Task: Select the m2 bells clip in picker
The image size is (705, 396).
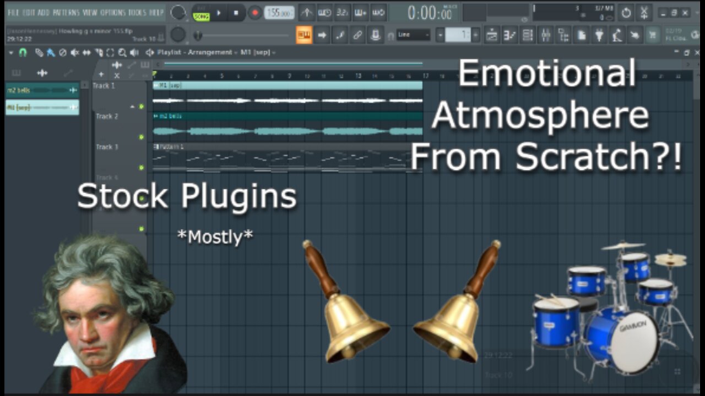Action: click(x=42, y=90)
